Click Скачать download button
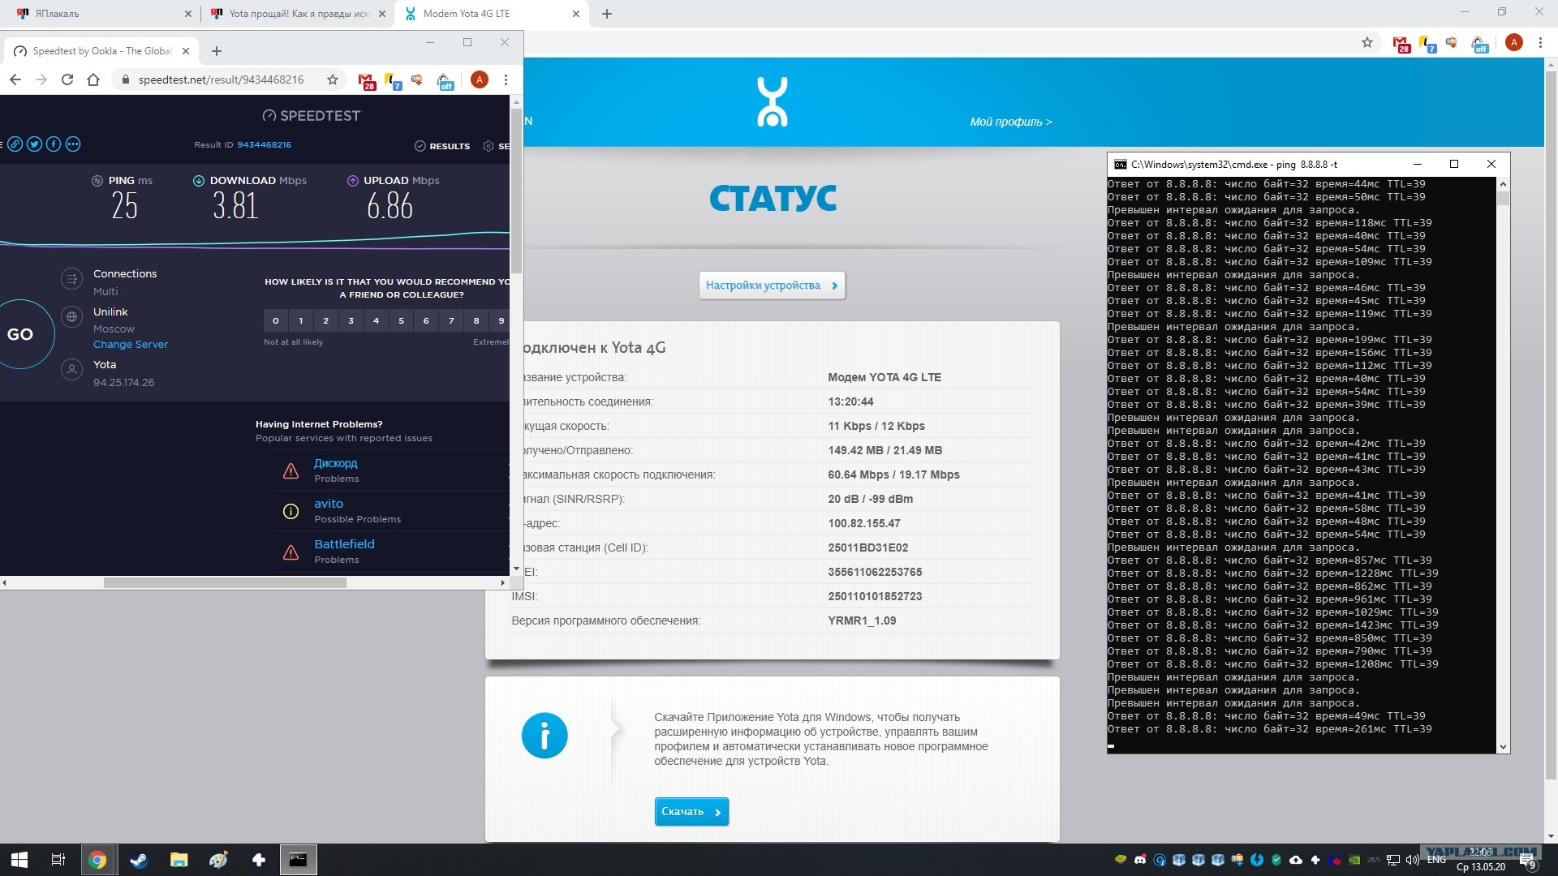1558x876 pixels. coord(691,811)
